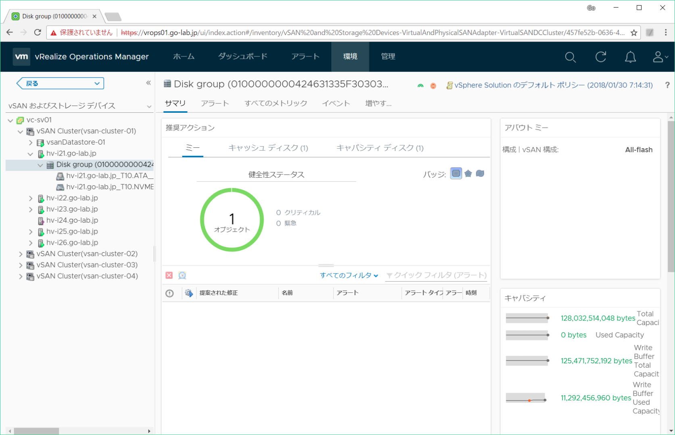Open help question mark icon
The height and width of the screenshot is (435, 675).
pyautogui.click(x=667, y=85)
